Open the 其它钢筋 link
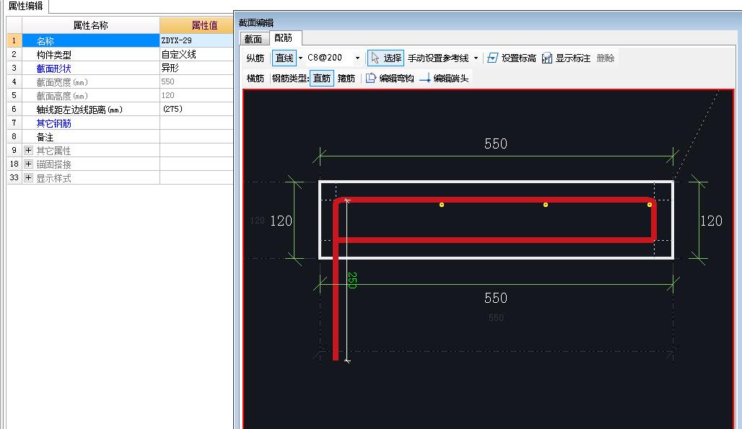Viewport: 742px width, 429px height. (54, 123)
